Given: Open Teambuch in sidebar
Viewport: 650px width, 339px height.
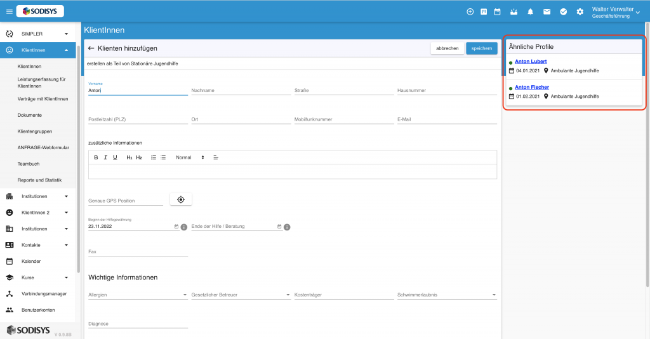Looking at the screenshot, I should (x=29, y=164).
